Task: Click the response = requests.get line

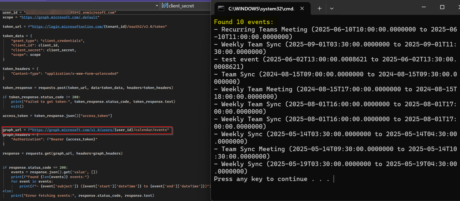Action: pos(63,153)
